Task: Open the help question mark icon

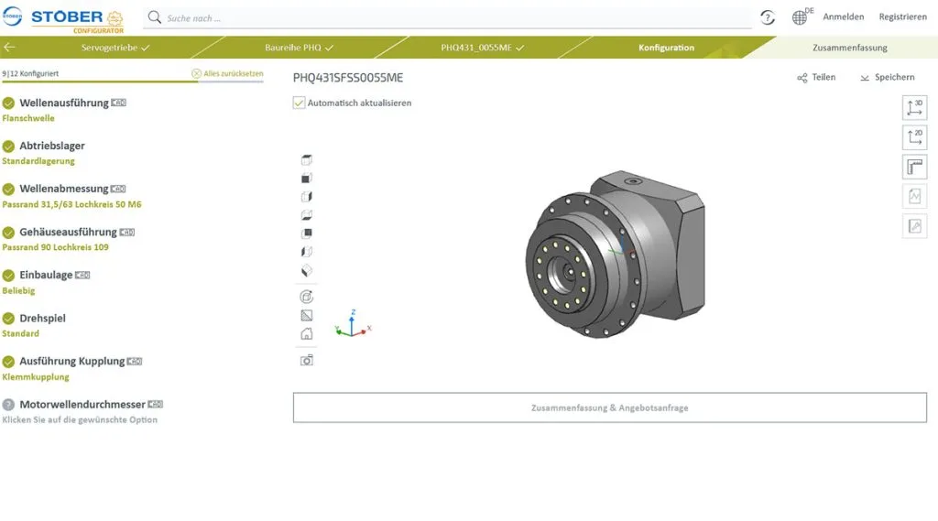Action: point(768,17)
